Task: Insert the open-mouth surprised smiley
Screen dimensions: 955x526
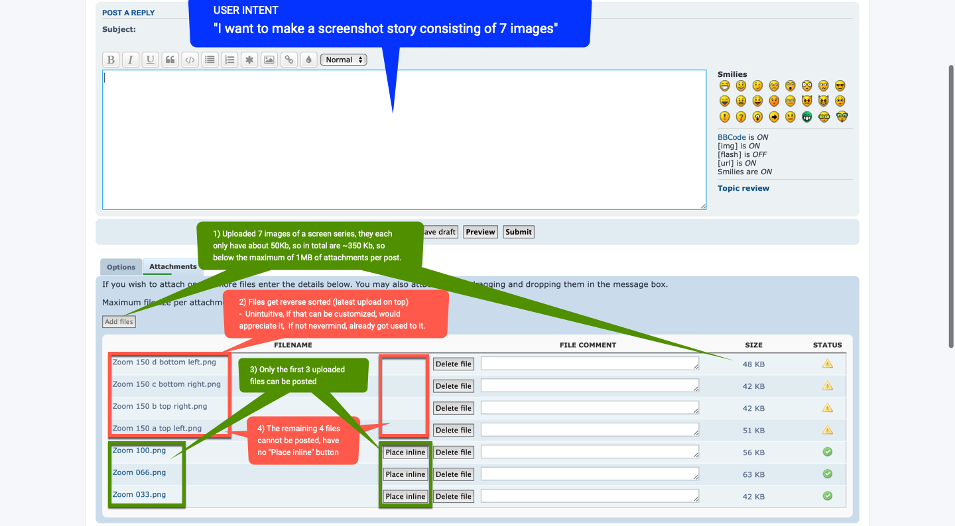Action: (791, 85)
